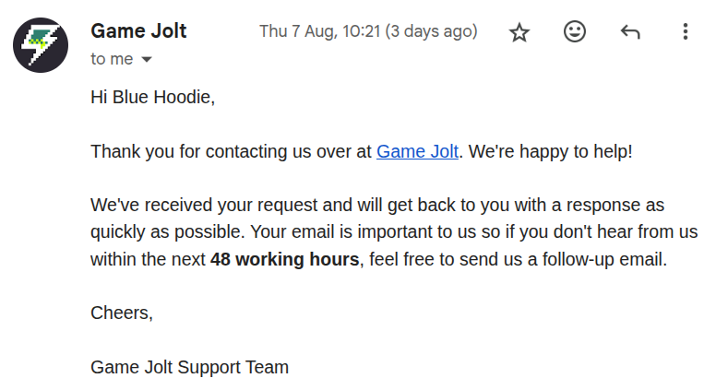Click the 'to me' recipient text
Image resolution: width=716 pixels, height=390 pixels.
[112, 59]
